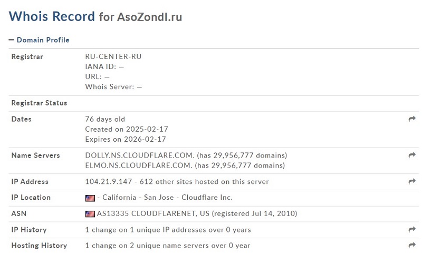The width and height of the screenshot is (422, 254).
Task: Collapse the Domain Profile section
Action: pos(39,40)
